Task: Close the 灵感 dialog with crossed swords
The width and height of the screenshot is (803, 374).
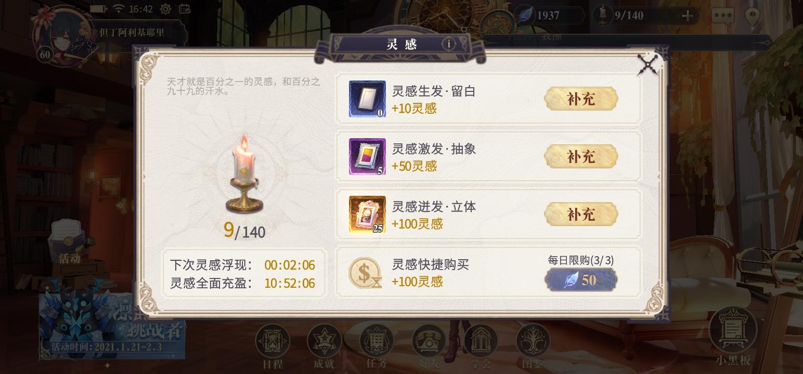Action: 649,64
